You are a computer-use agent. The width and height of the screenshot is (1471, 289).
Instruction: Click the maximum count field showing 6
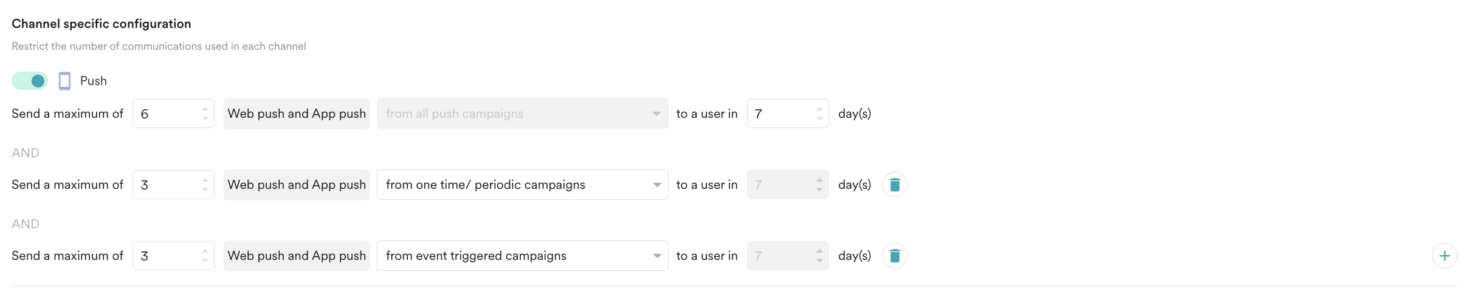pyautogui.click(x=173, y=114)
